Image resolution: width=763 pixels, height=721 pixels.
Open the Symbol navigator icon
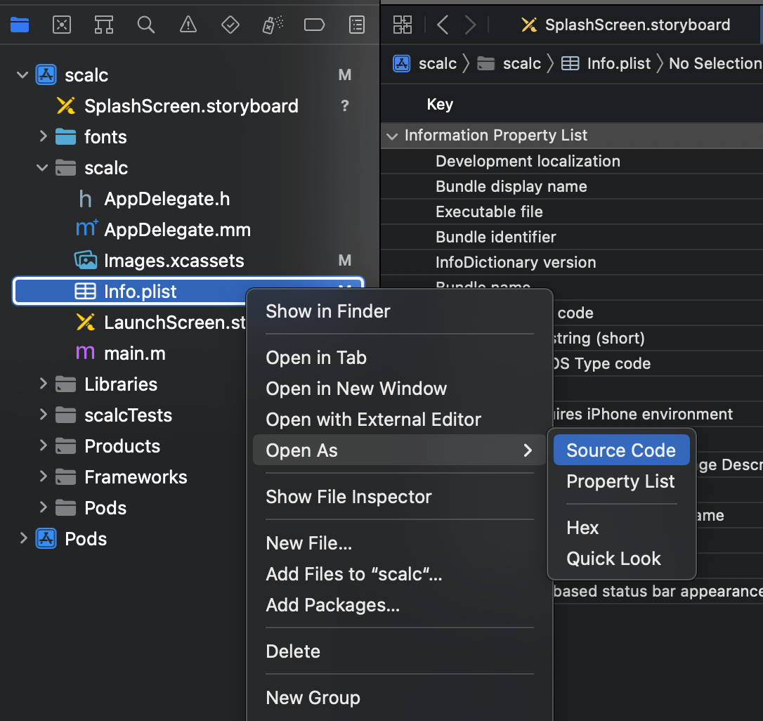(x=104, y=25)
